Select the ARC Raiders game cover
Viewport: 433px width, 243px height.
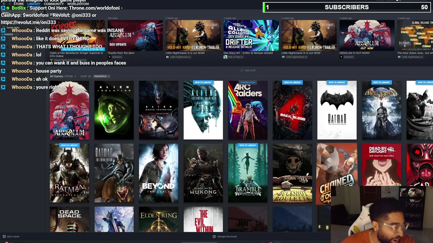[x=248, y=110]
